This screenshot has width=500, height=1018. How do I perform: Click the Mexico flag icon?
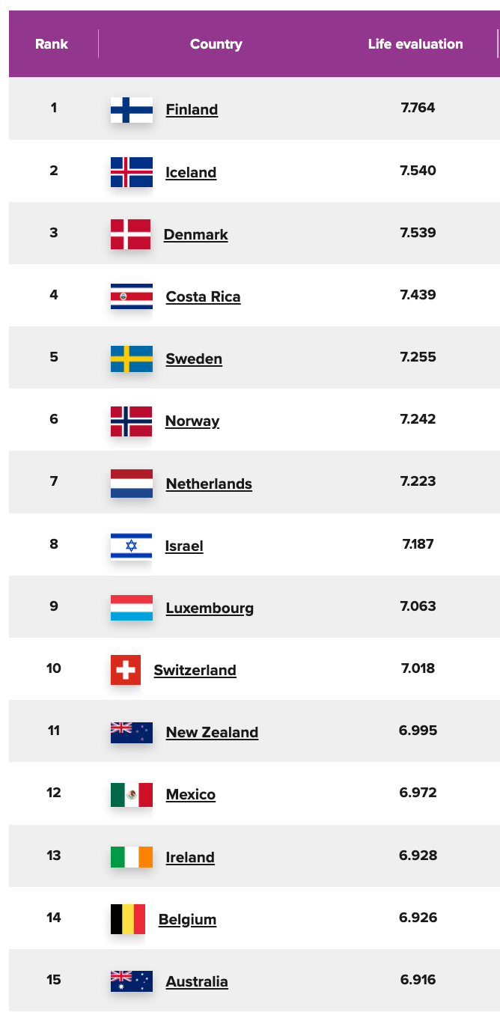pos(132,794)
